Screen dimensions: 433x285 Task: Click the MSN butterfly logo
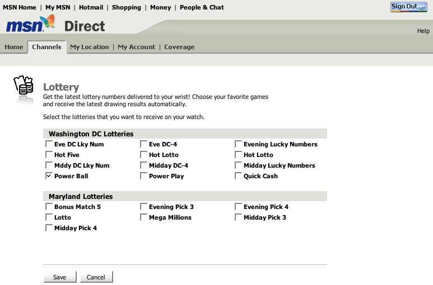[30, 23]
